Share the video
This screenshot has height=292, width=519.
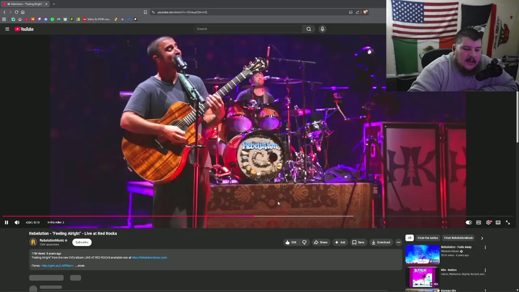tap(320, 242)
